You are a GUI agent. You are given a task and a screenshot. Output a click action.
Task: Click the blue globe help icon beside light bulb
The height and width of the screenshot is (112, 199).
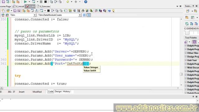pyautogui.click(x=109, y=11)
